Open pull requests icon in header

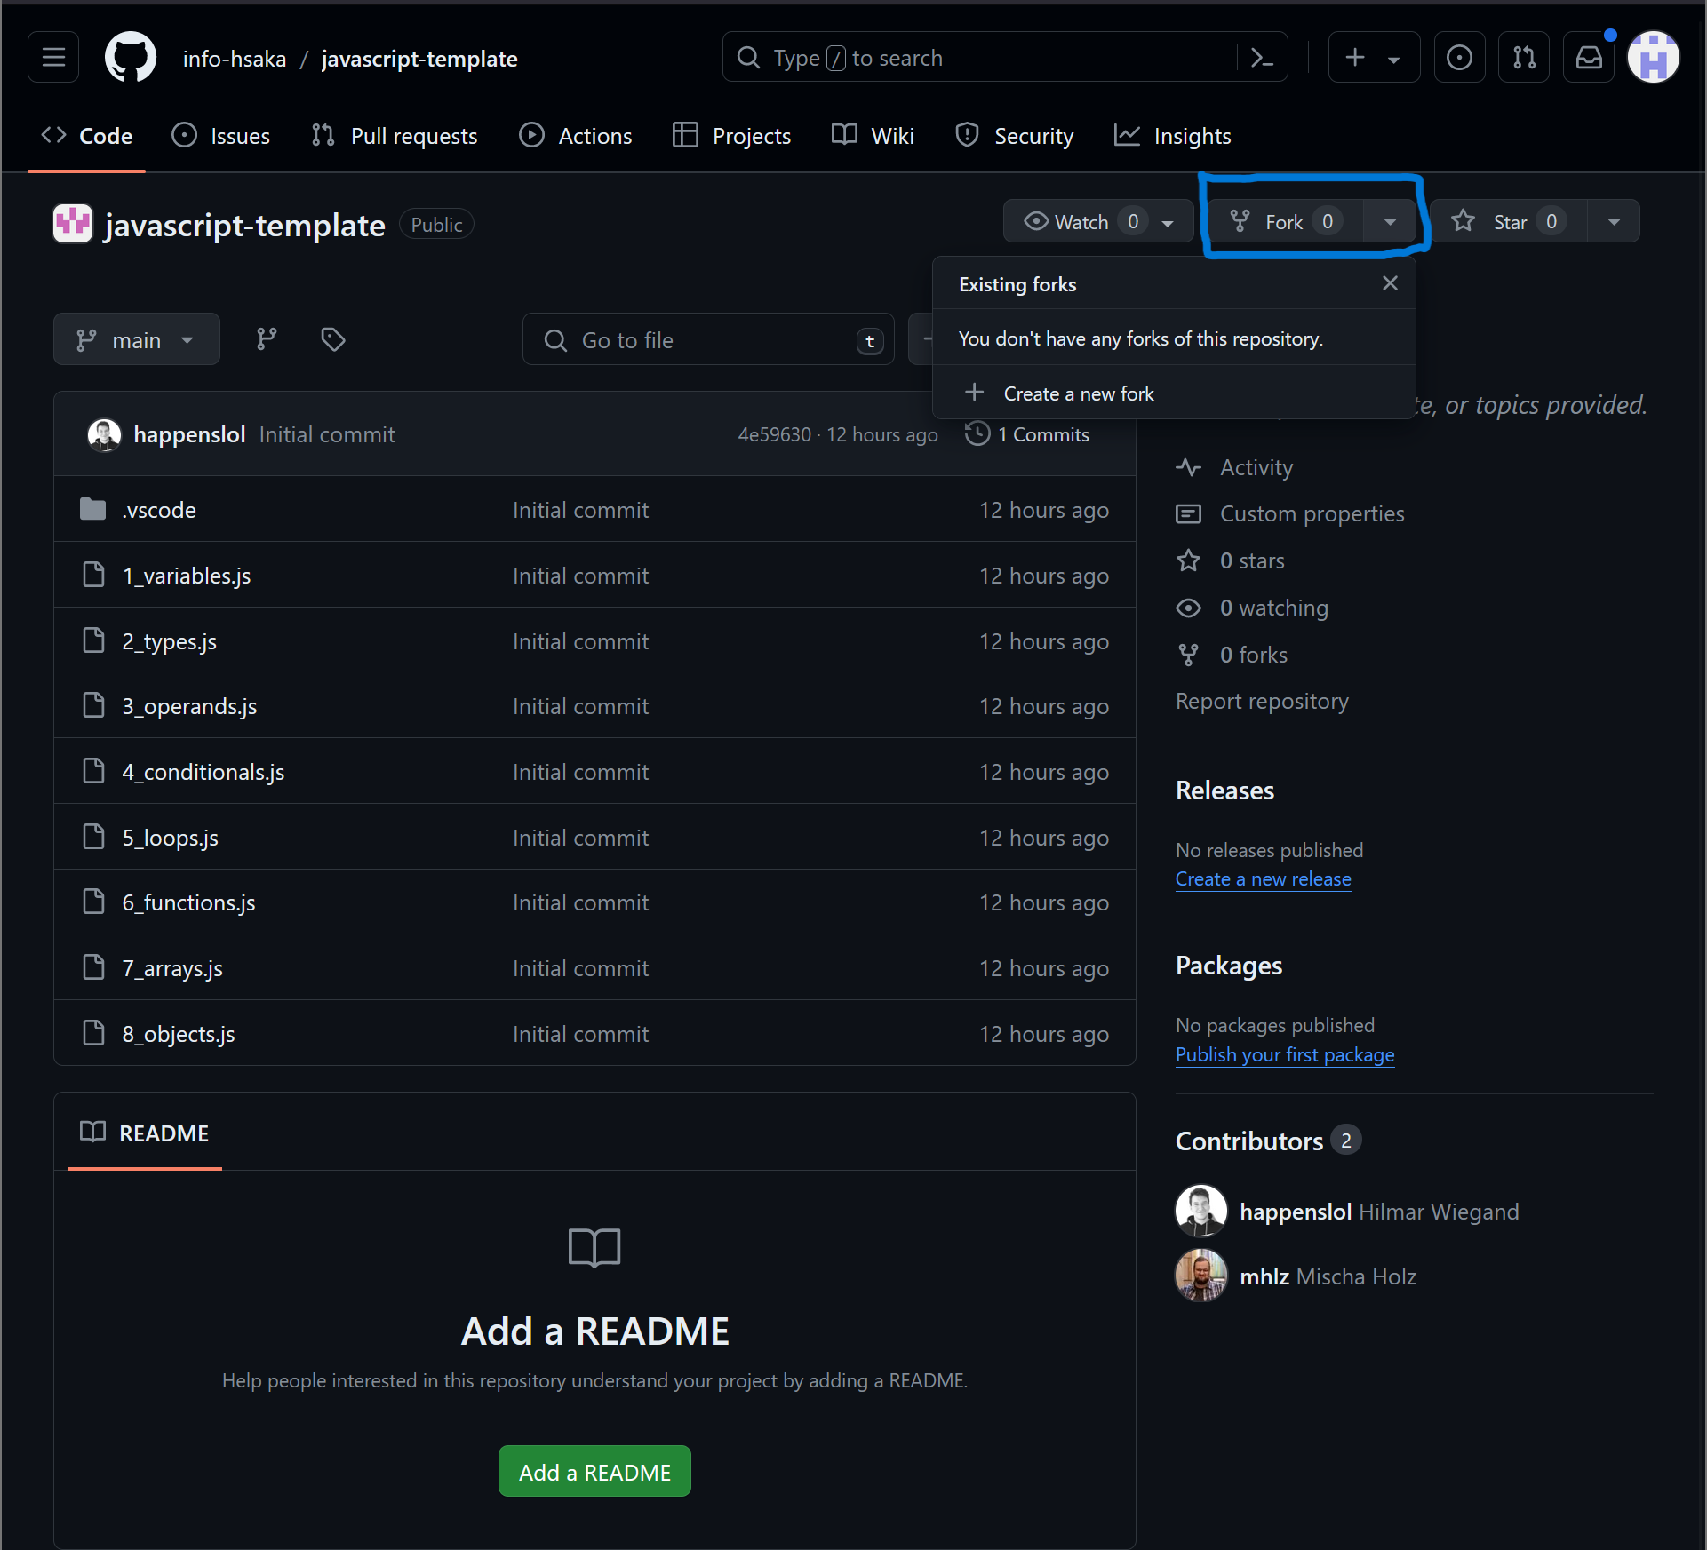[x=1524, y=58]
